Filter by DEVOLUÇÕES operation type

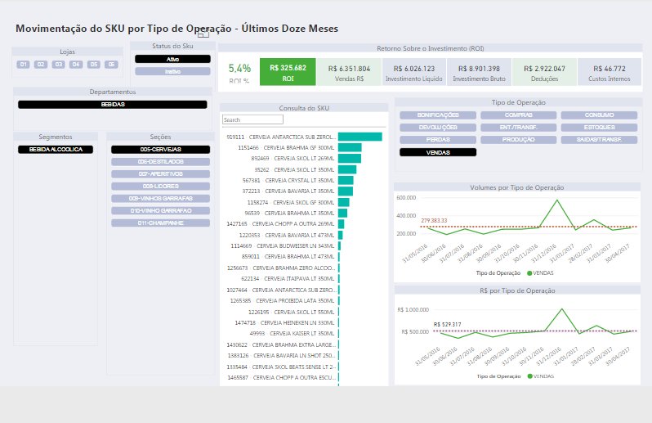pos(438,128)
